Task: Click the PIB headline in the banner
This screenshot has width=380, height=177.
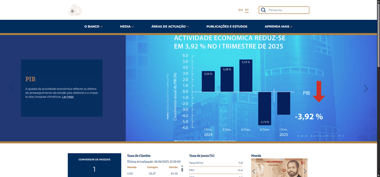Action: (31, 79)
